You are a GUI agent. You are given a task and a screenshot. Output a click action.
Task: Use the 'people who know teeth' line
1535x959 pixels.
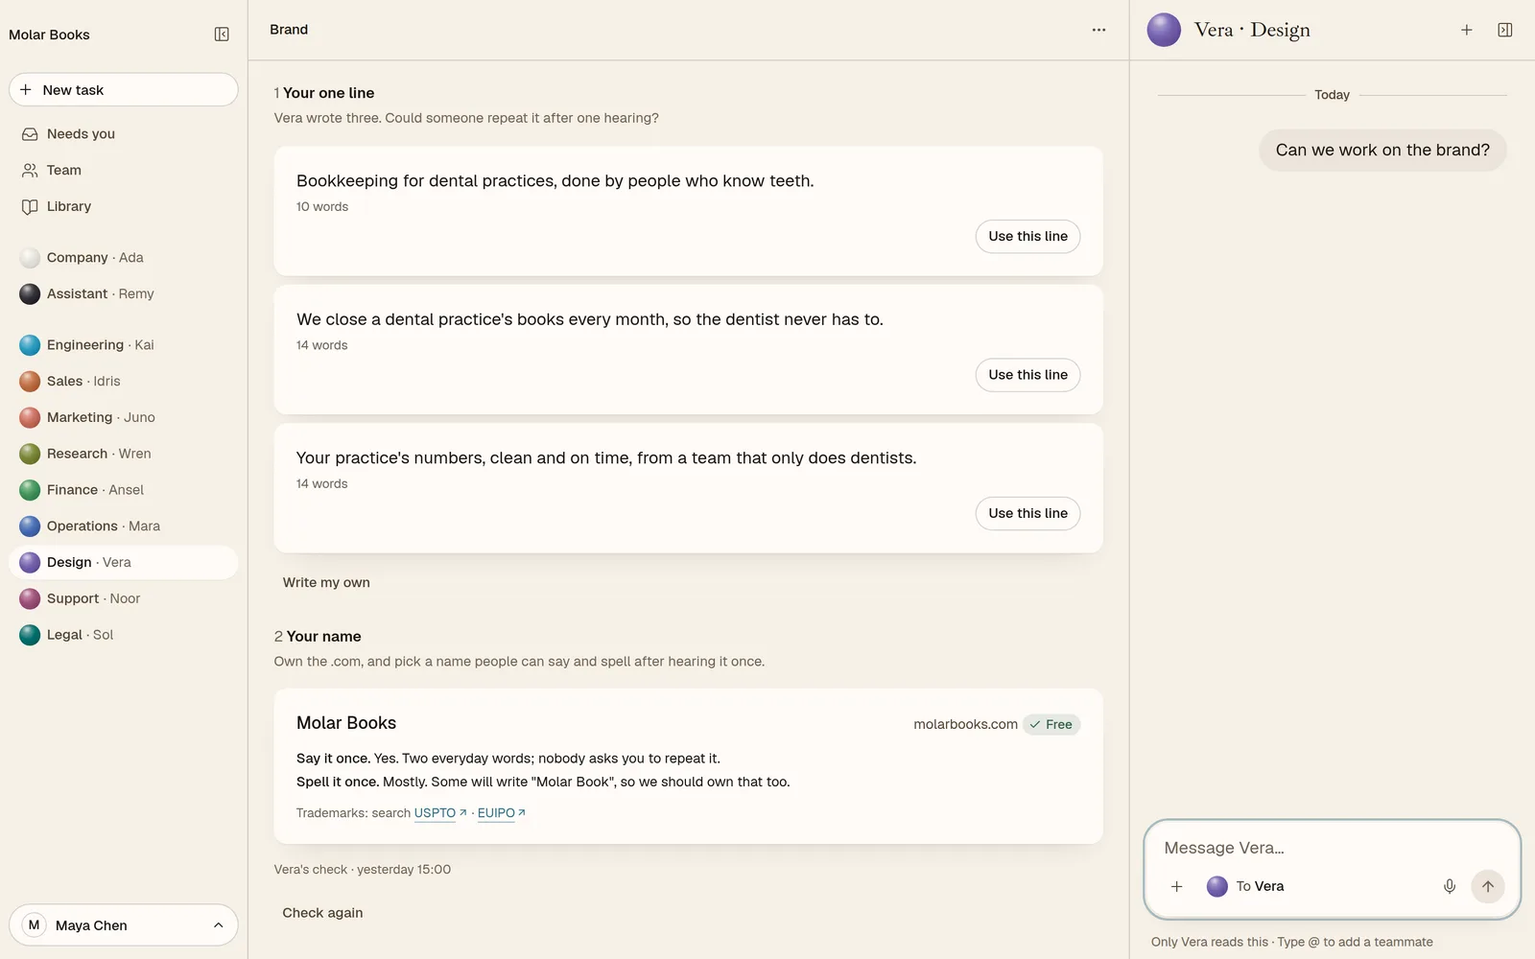(1027, 237)
